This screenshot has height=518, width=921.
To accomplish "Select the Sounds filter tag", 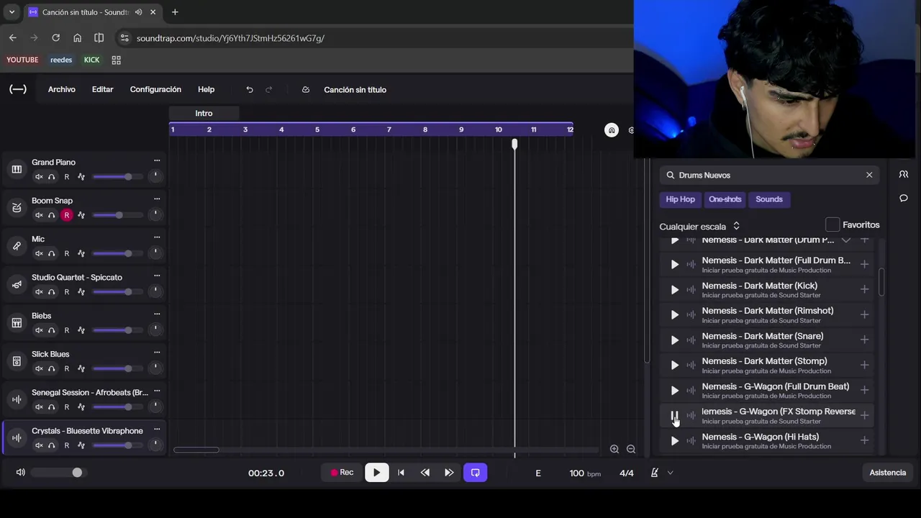I will 769,199.
